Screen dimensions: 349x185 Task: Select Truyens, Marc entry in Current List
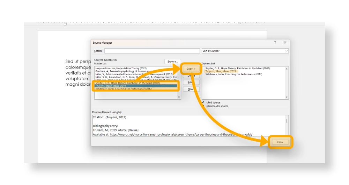click(221, 71)
